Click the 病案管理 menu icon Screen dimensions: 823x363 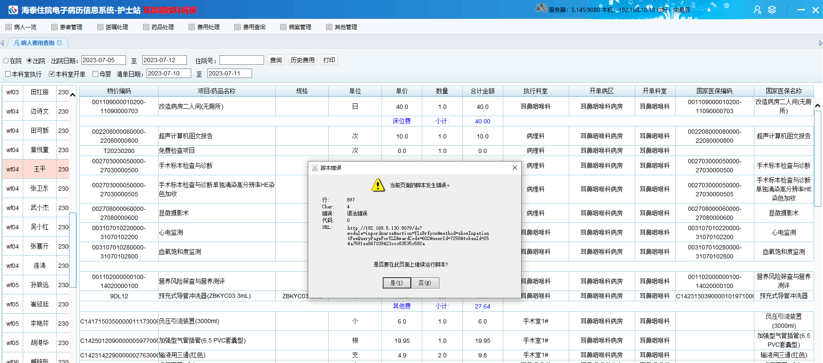(x=283, y=27)
